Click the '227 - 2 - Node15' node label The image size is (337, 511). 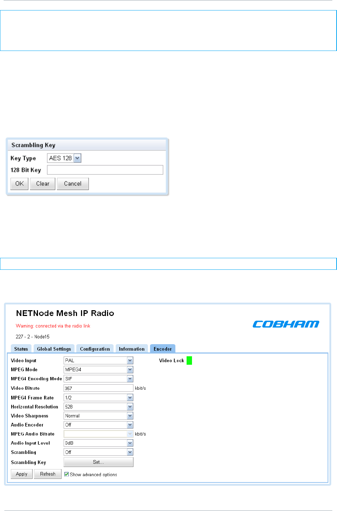tap(33, 337)
